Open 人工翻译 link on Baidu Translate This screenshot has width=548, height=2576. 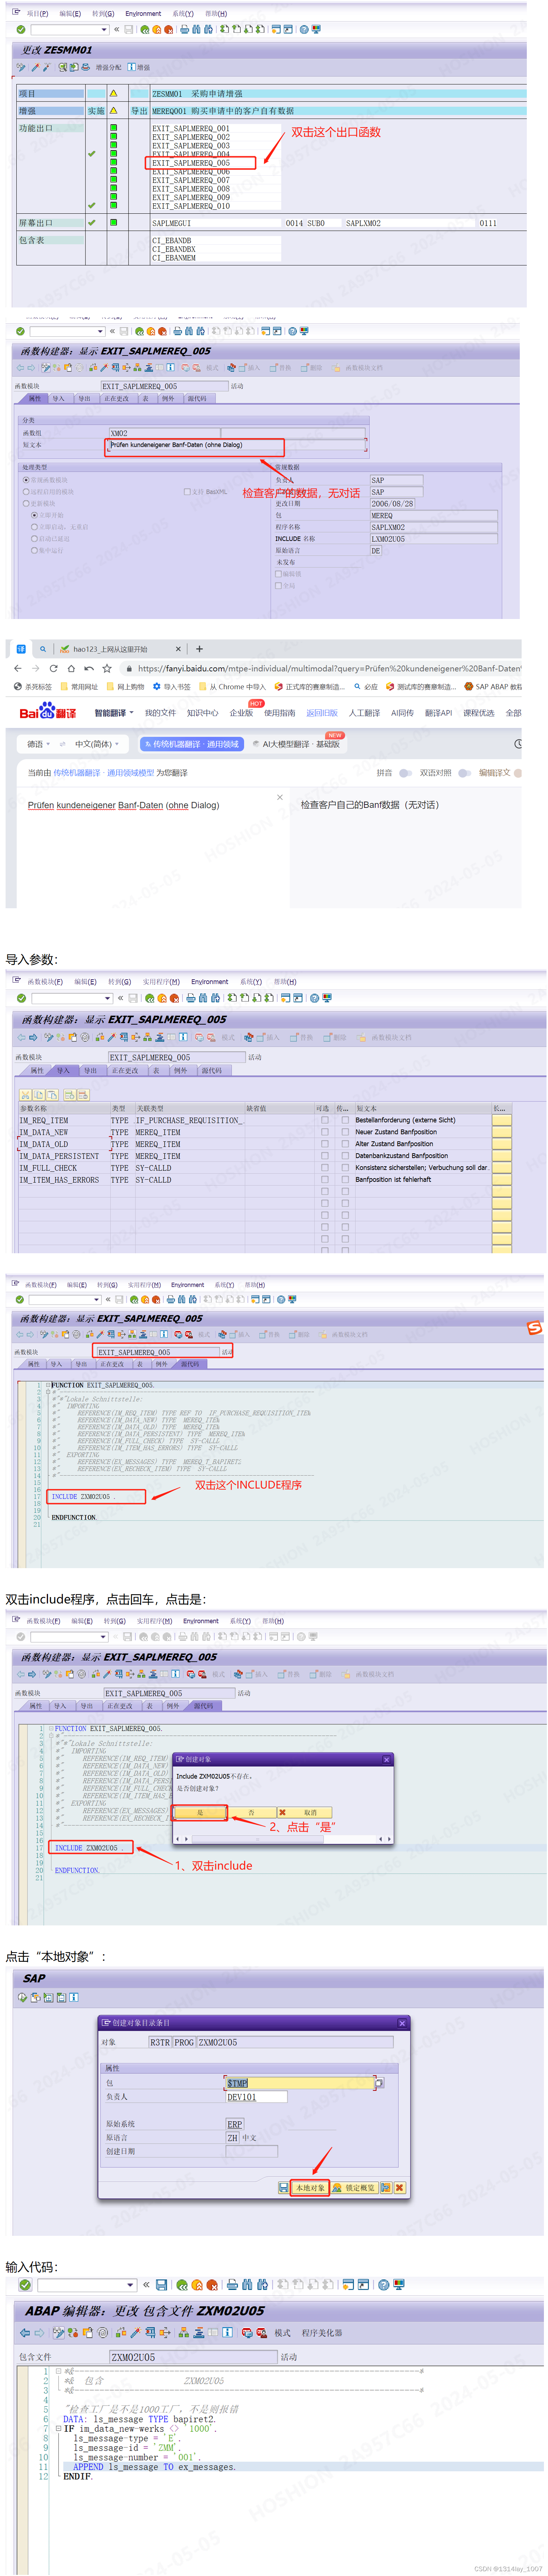(364, 713)
